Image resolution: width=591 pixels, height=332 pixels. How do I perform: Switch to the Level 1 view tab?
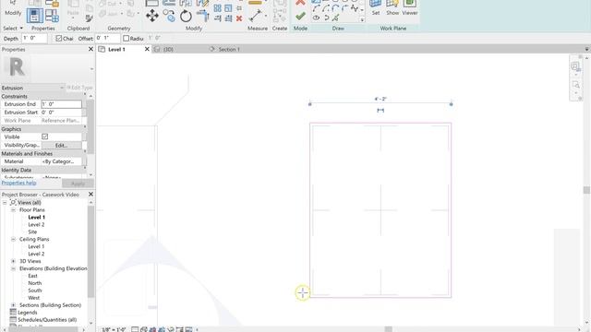tap(116, 49)
